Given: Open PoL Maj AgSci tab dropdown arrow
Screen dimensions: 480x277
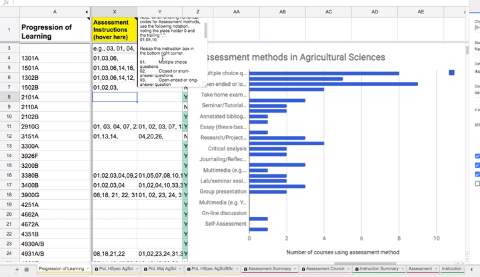Looking at the screenshot, I should (180, 269).
